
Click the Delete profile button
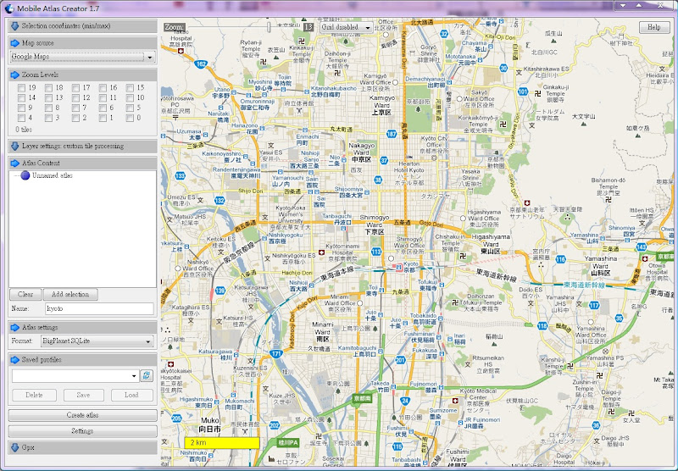coord(34,395)
